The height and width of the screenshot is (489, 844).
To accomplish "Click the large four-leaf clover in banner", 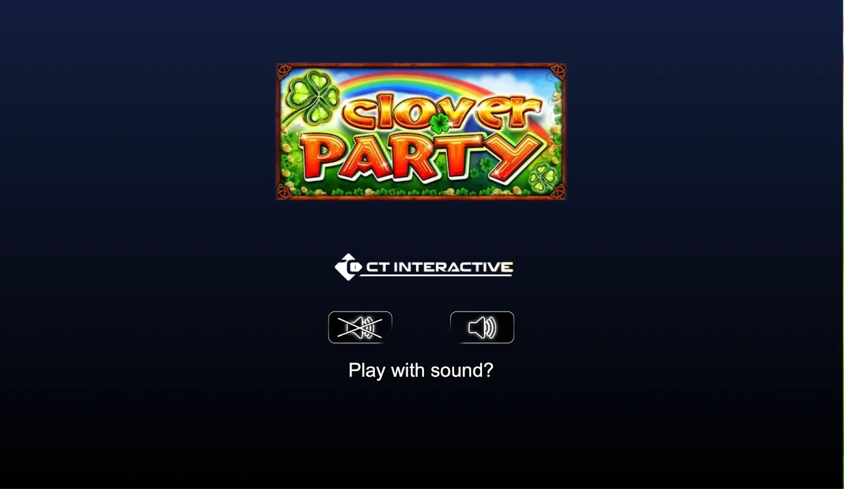I will [x=312, y=98].
